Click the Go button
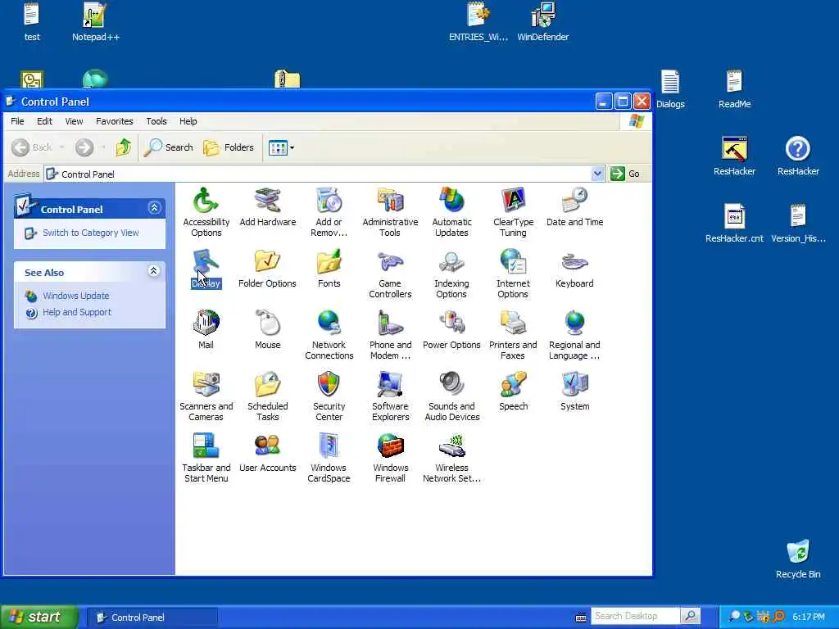This screenshot has height=629, width=839. pyautogui.click(x=625, y=174)
